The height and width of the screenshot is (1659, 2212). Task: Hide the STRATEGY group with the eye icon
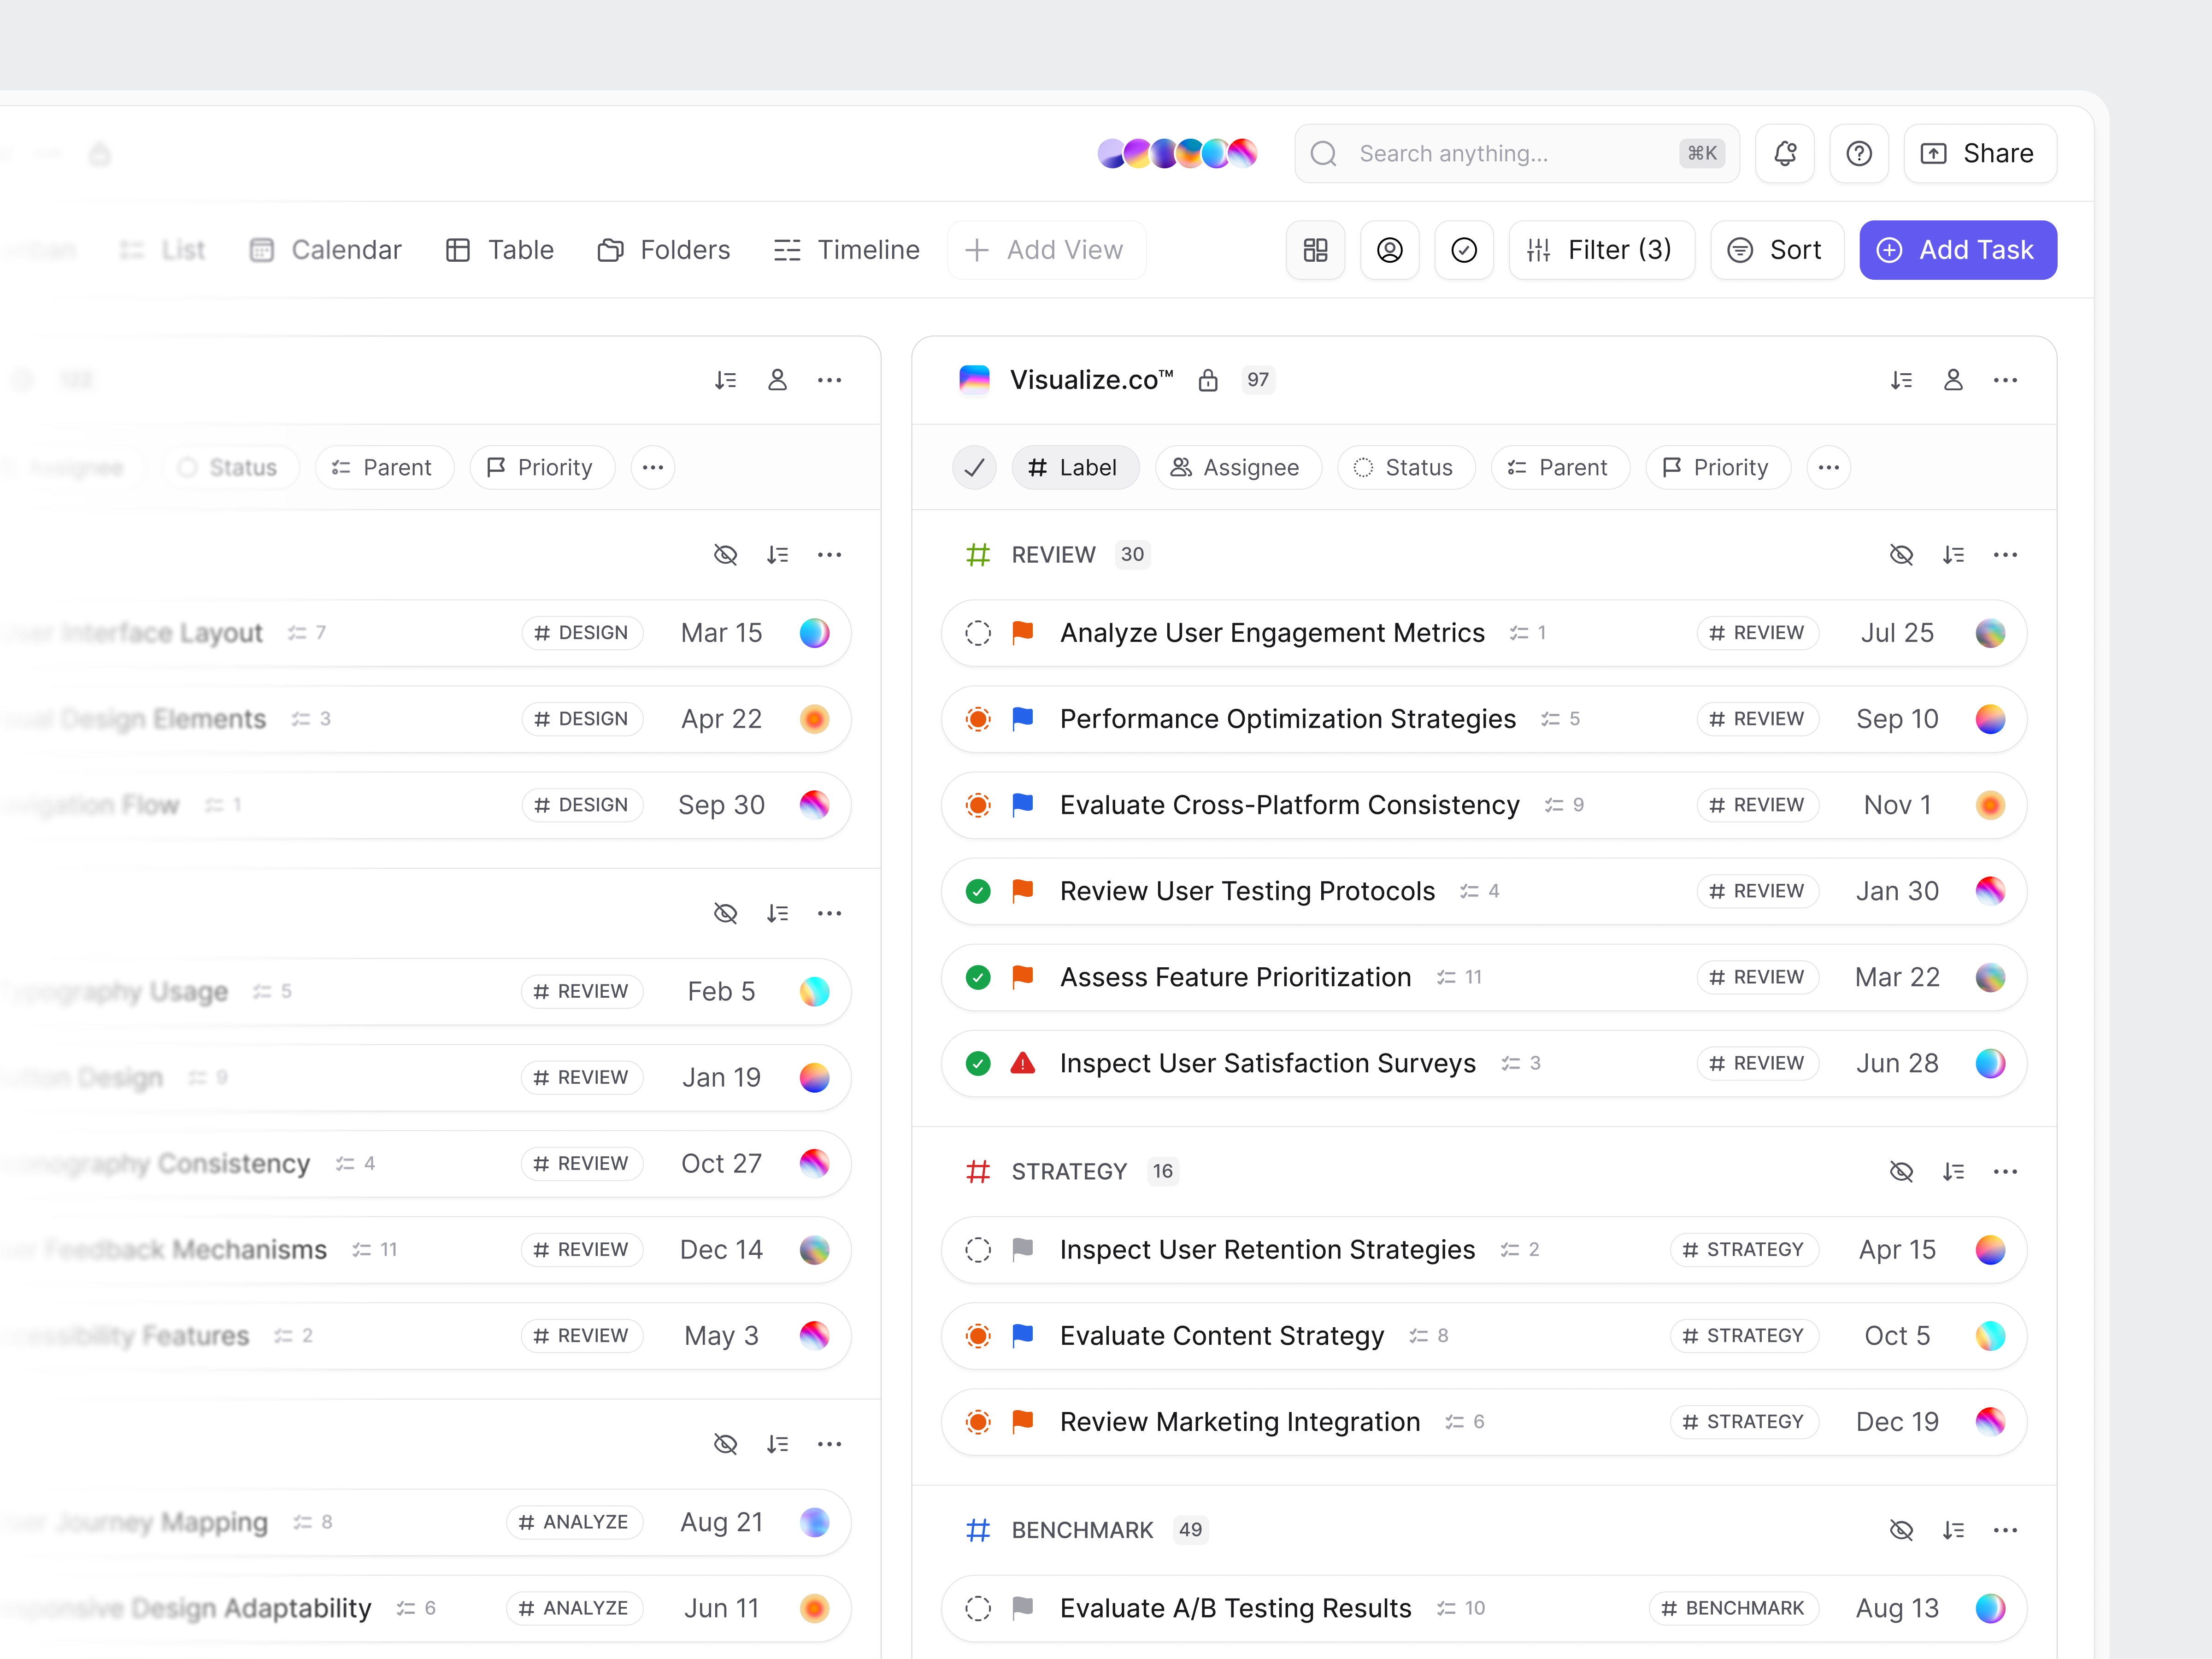click(1901, 1171)
